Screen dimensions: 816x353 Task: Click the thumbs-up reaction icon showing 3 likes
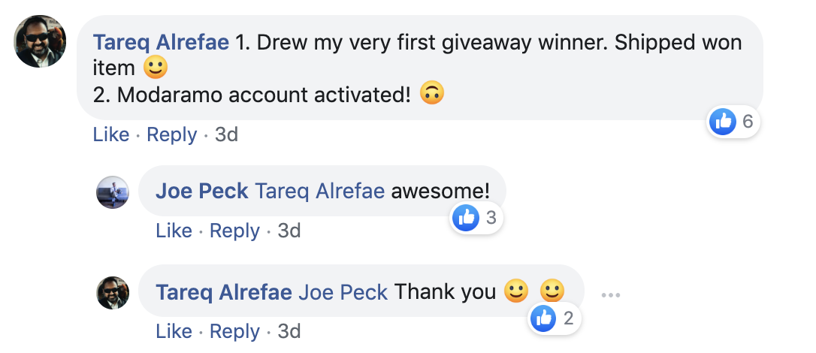tap(466, 217)
